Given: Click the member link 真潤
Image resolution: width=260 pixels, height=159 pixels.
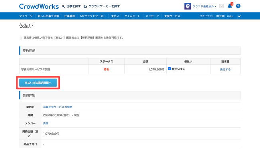Looking at the screenshot, I should 46,124.
